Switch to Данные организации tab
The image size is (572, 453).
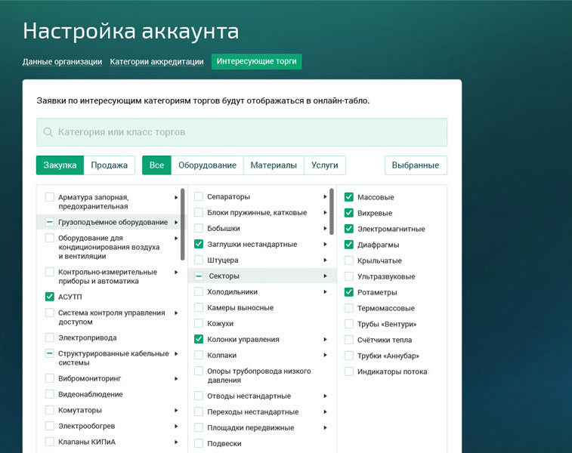click(x=62, y=62)
